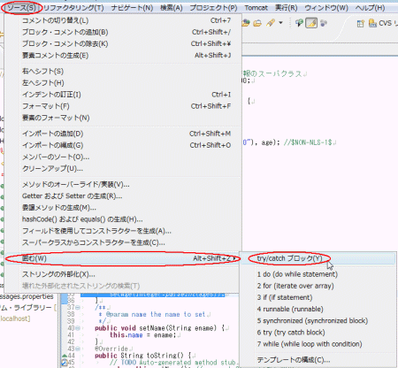The height and width of the screenshot is (368, 398).
Task: Click the ssages.properties file in explorer
Action: pyautogui.click(x=27, y=296)
